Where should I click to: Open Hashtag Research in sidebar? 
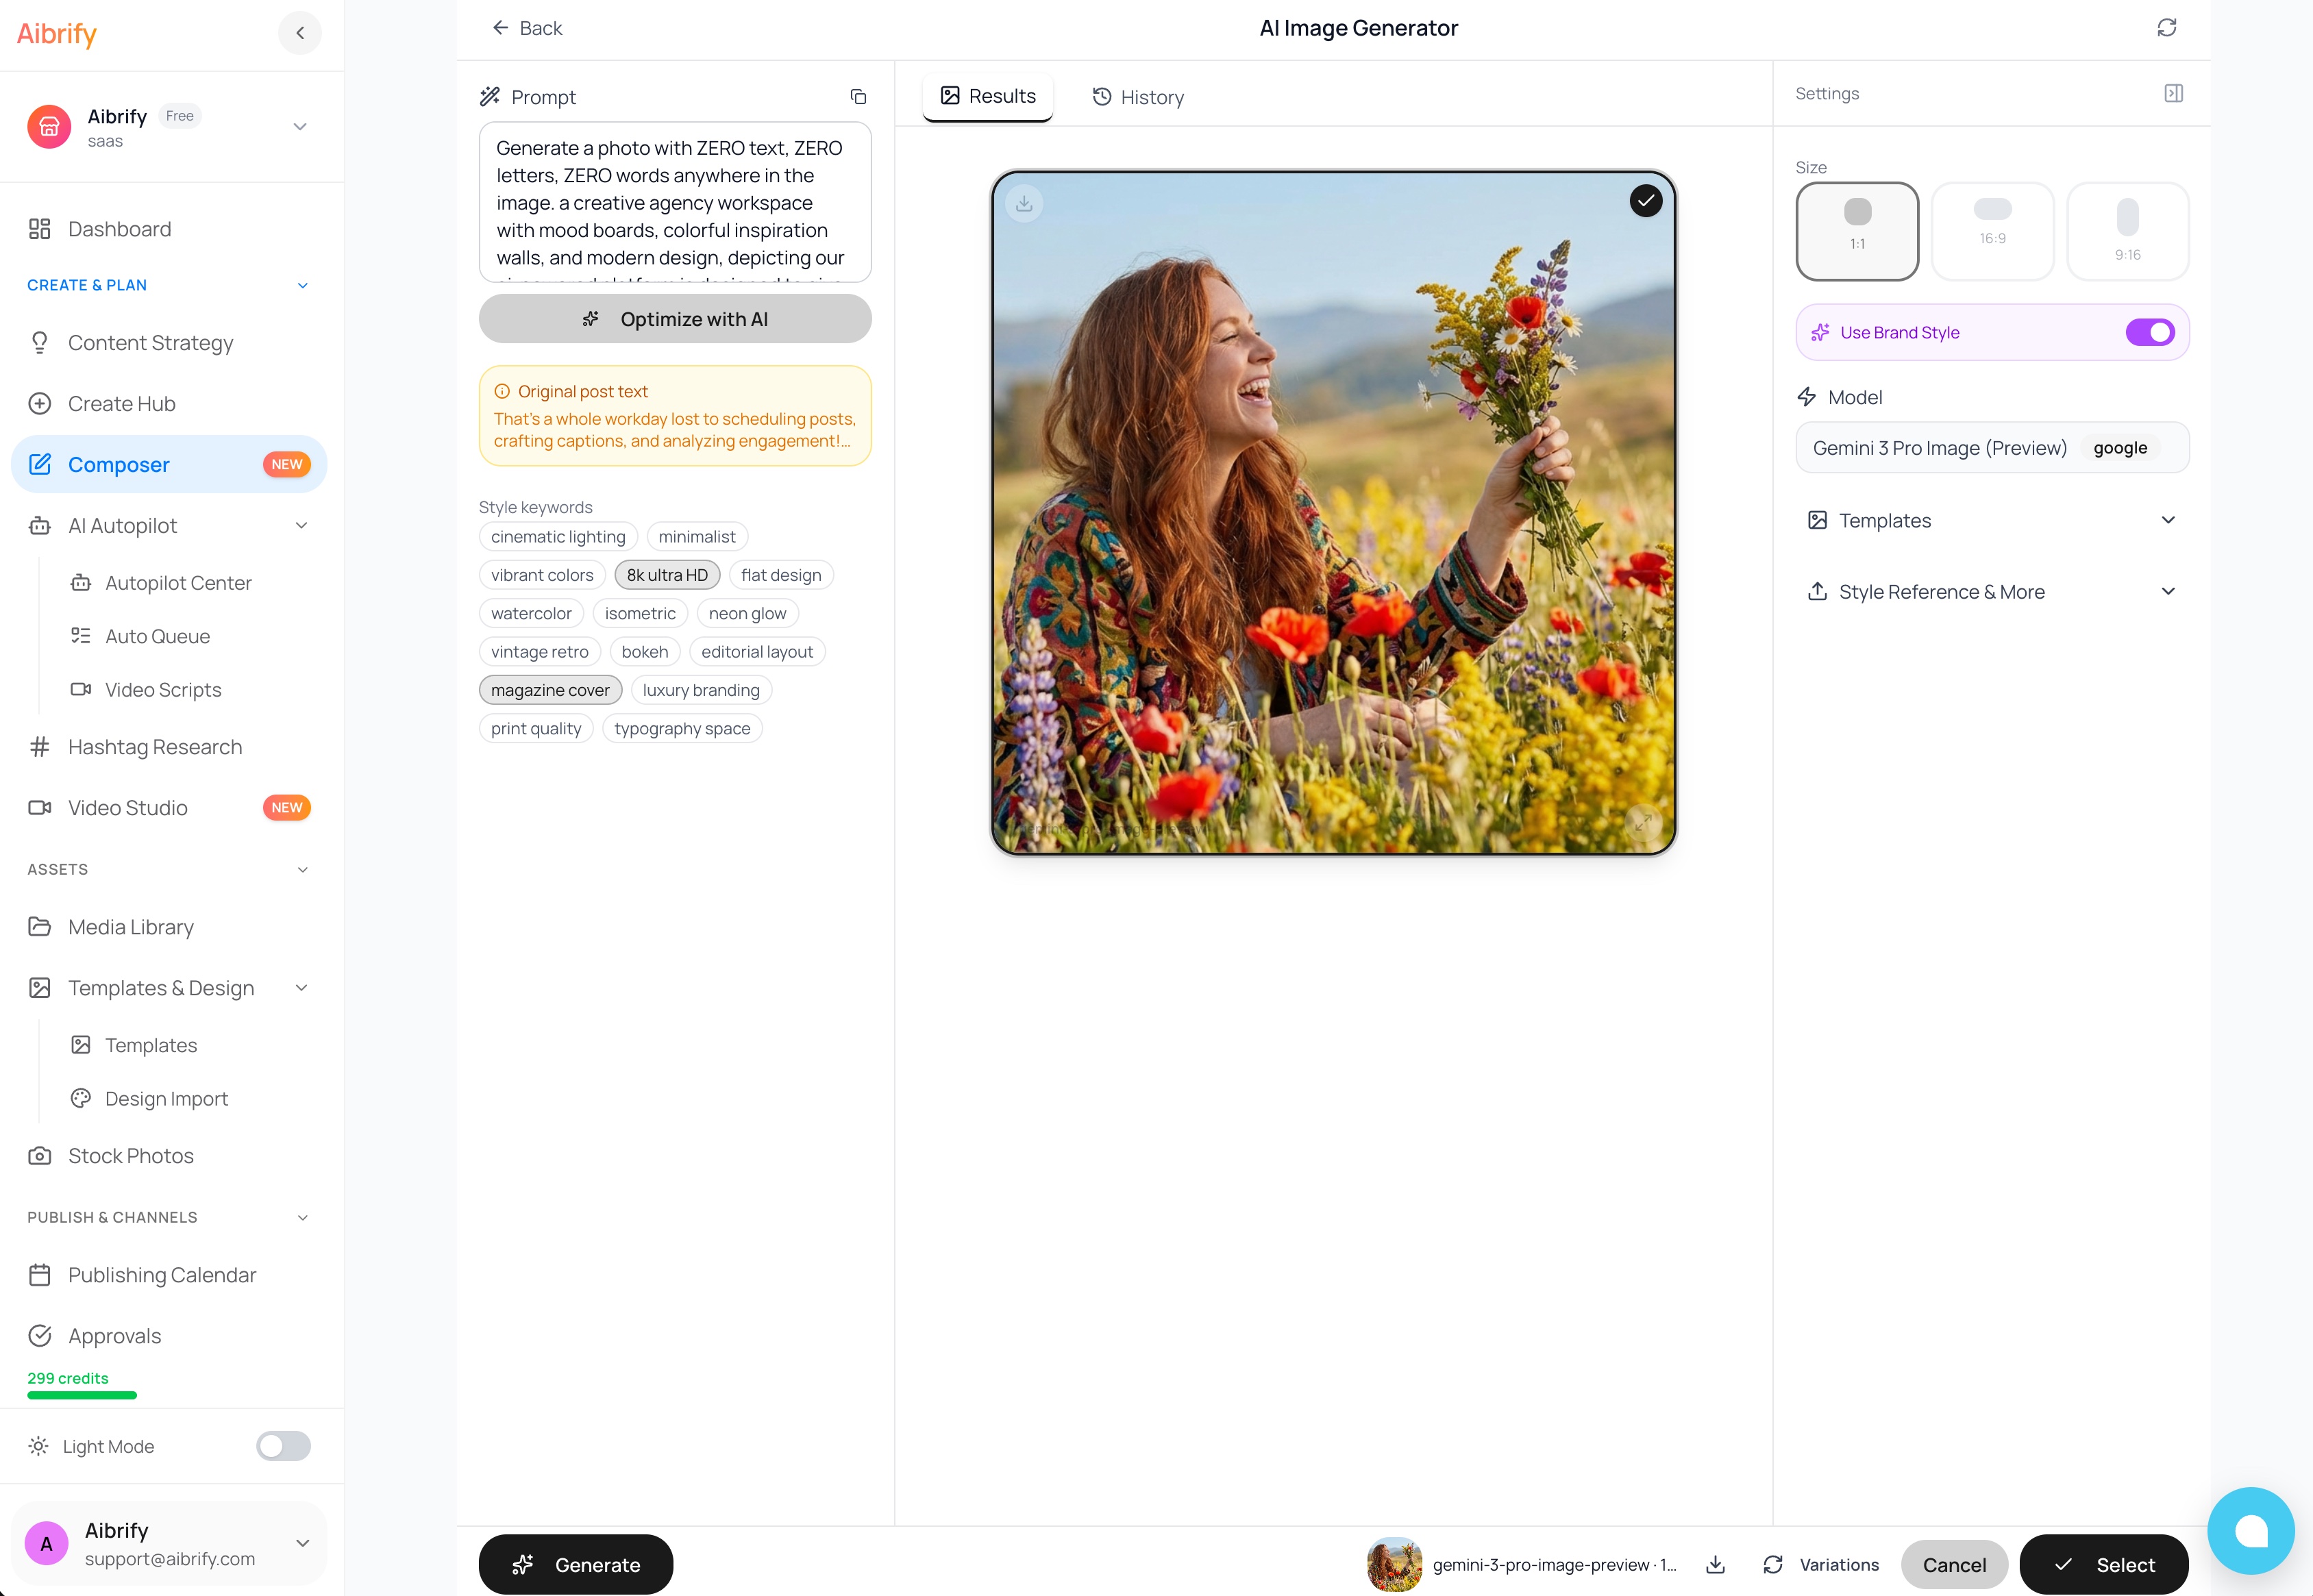tap(155, 747)
